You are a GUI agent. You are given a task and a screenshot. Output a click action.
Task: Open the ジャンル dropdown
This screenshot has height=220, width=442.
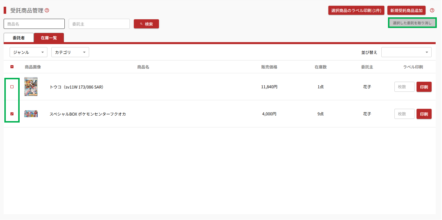[x=28, y=52]
